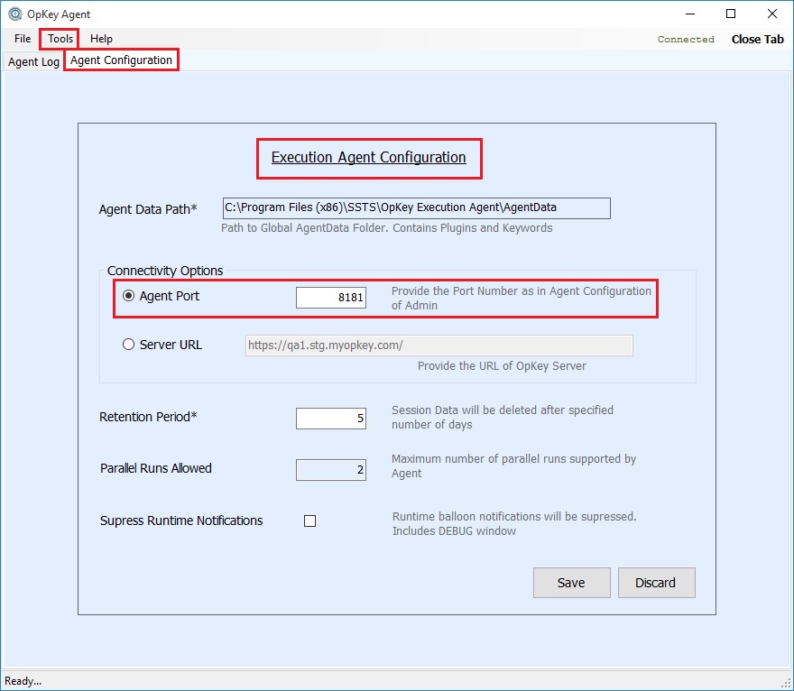
Task: Click the Agent Data Path input field
Action: (416, 208)
